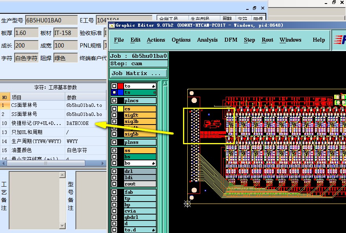
Task: Toggle visibility checkbox for layer plncs
Action: click(x=114, y=101)
